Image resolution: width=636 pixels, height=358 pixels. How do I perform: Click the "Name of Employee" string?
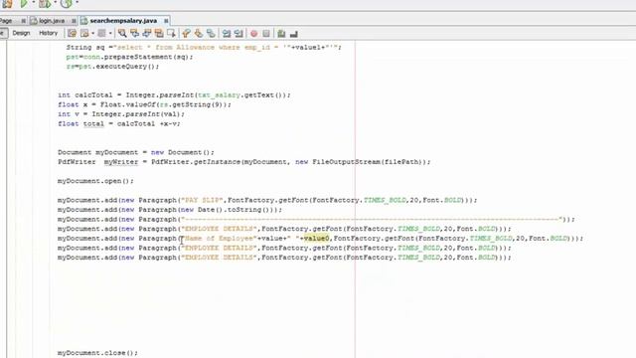[x=219, y=239]
